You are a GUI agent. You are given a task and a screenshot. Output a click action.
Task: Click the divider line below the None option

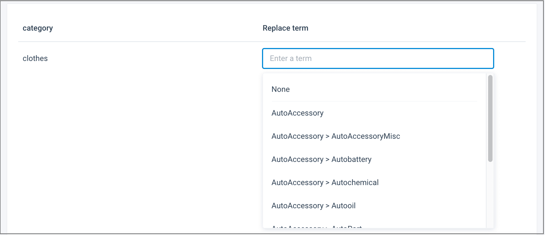tap(374, 101)
